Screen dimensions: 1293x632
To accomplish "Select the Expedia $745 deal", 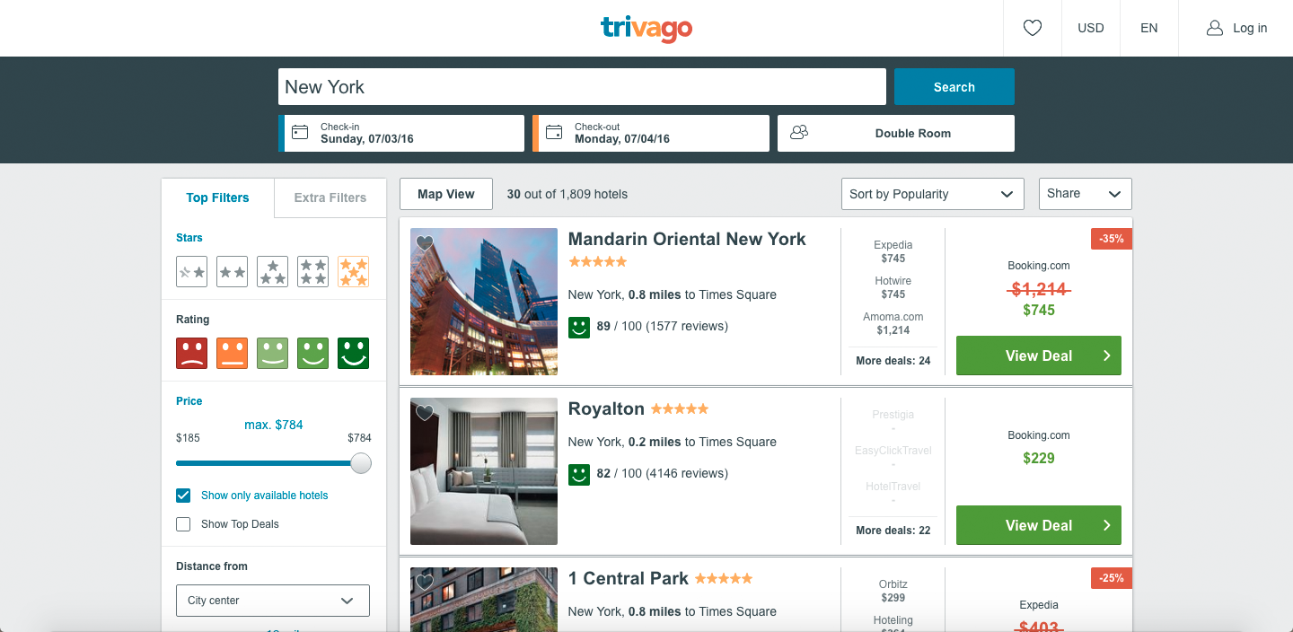I will click(893, 251).
